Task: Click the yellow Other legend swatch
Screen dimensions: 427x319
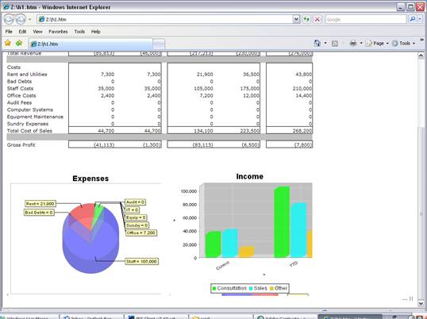Action: click(x=271, y=288)
